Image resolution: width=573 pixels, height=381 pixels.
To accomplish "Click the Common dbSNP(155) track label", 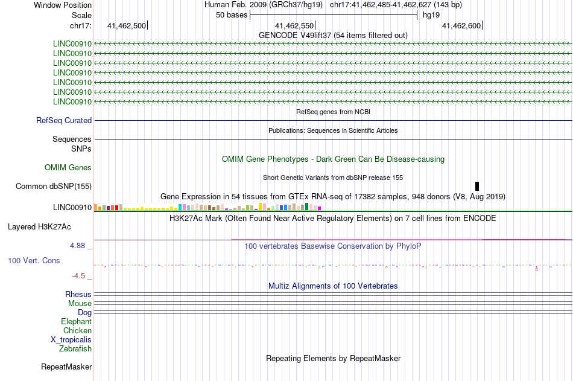I will [x=54, y=187].
